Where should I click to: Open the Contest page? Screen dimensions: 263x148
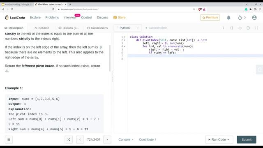tap(87, 17)
